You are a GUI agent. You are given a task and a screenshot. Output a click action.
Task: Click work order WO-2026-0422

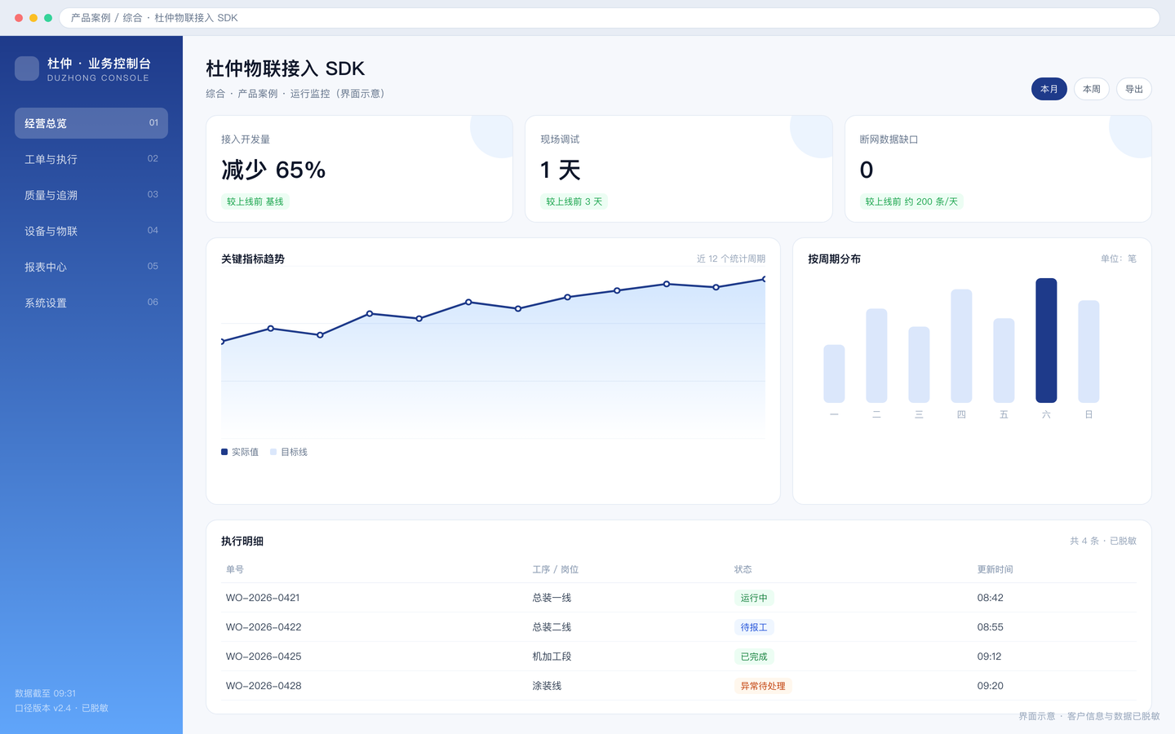[x=264, y=627]
